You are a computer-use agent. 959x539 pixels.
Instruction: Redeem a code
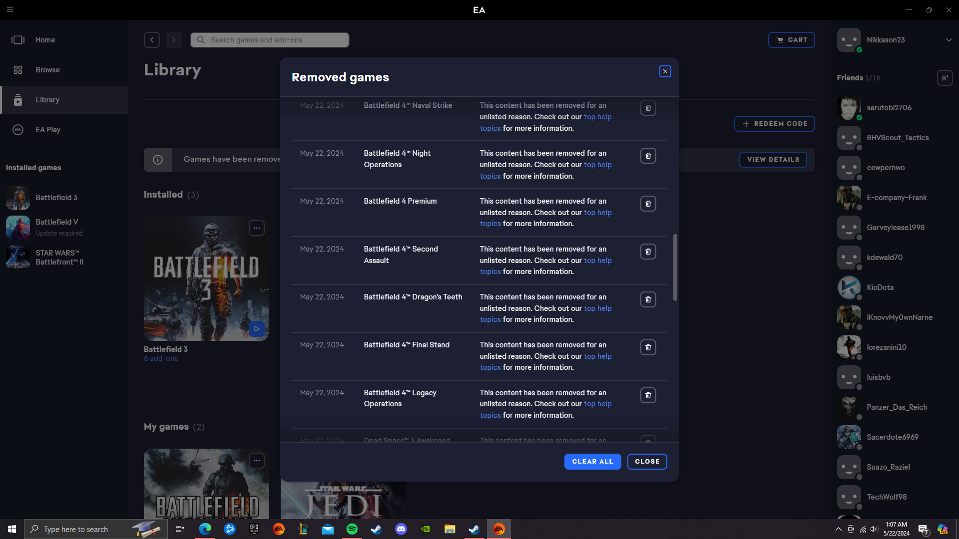pos(775,124)
